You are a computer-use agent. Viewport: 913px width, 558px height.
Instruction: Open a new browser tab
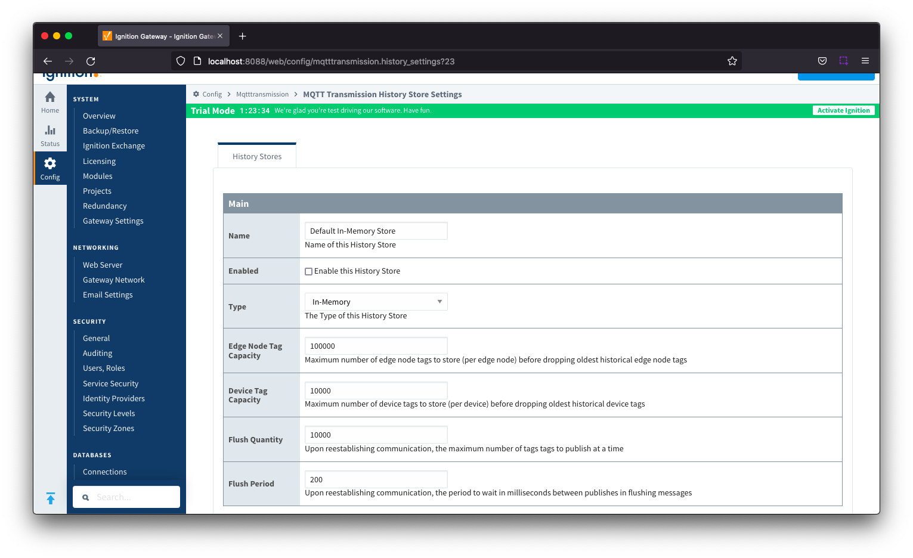[x=242, y=36]
